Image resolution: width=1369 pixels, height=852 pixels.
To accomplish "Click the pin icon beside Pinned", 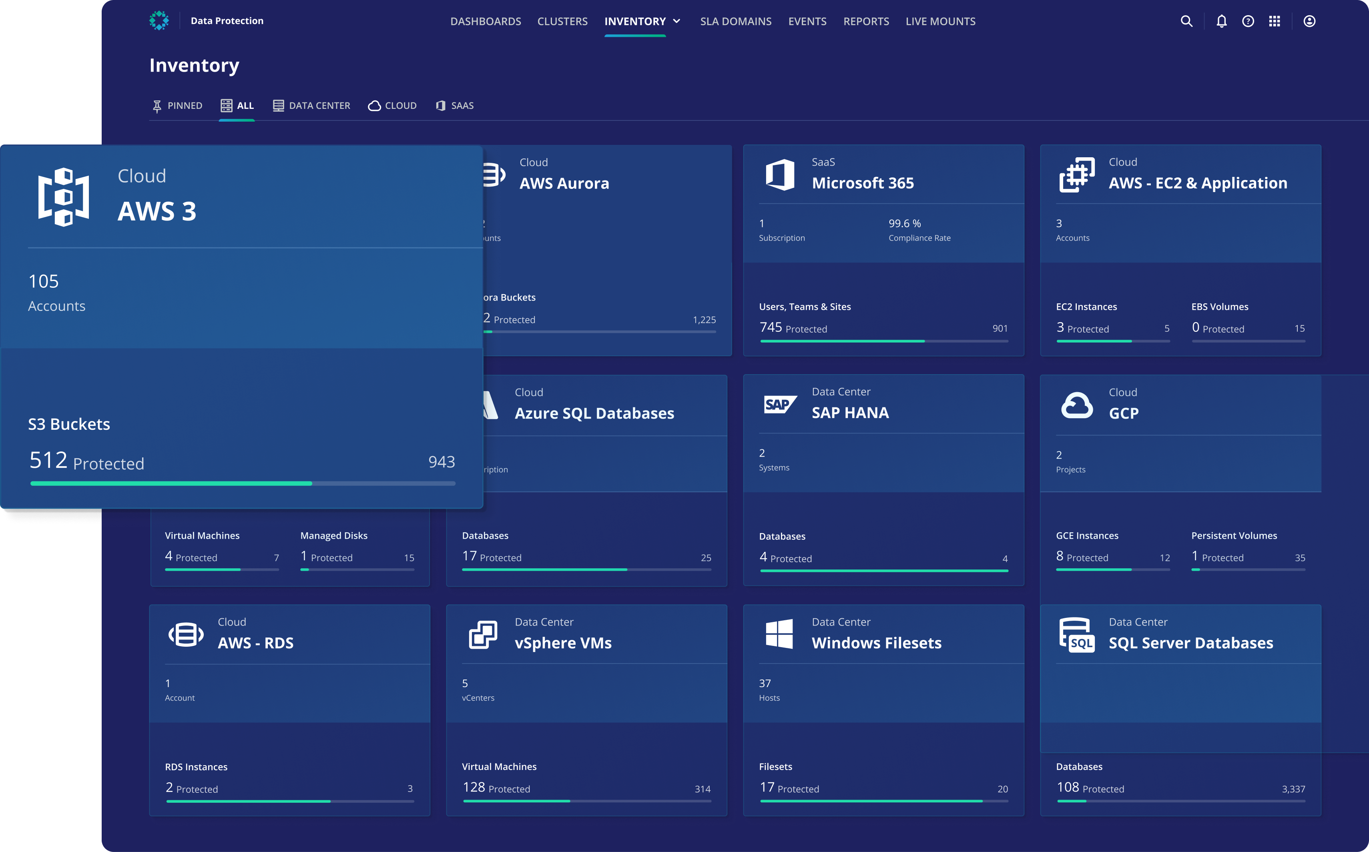I will [157, 106].
